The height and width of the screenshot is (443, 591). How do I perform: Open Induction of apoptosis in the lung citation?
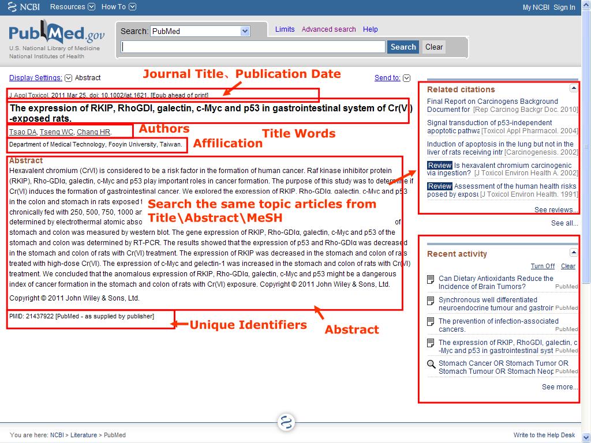[x=500, y=148]
